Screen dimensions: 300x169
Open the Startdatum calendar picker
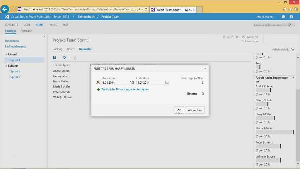point(132,82)
